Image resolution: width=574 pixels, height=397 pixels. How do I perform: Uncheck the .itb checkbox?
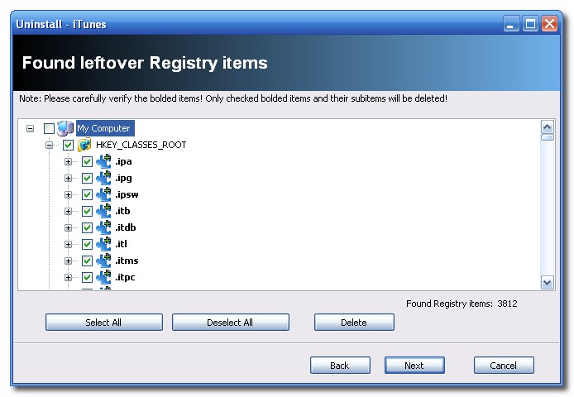(x=87, y=211)
